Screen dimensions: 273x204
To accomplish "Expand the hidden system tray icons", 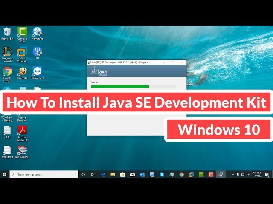I will pos(233,175).
